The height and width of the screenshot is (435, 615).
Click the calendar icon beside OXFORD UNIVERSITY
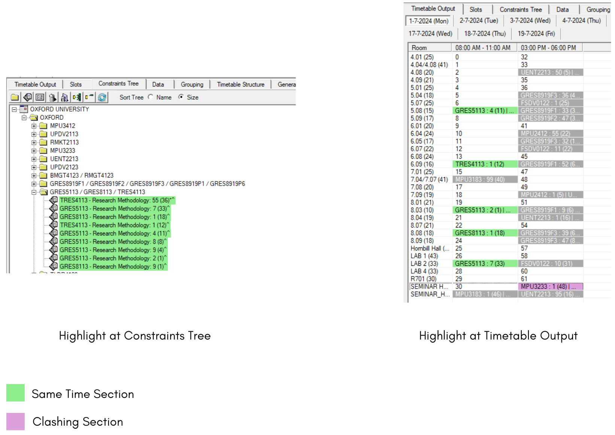coord(24,109)
